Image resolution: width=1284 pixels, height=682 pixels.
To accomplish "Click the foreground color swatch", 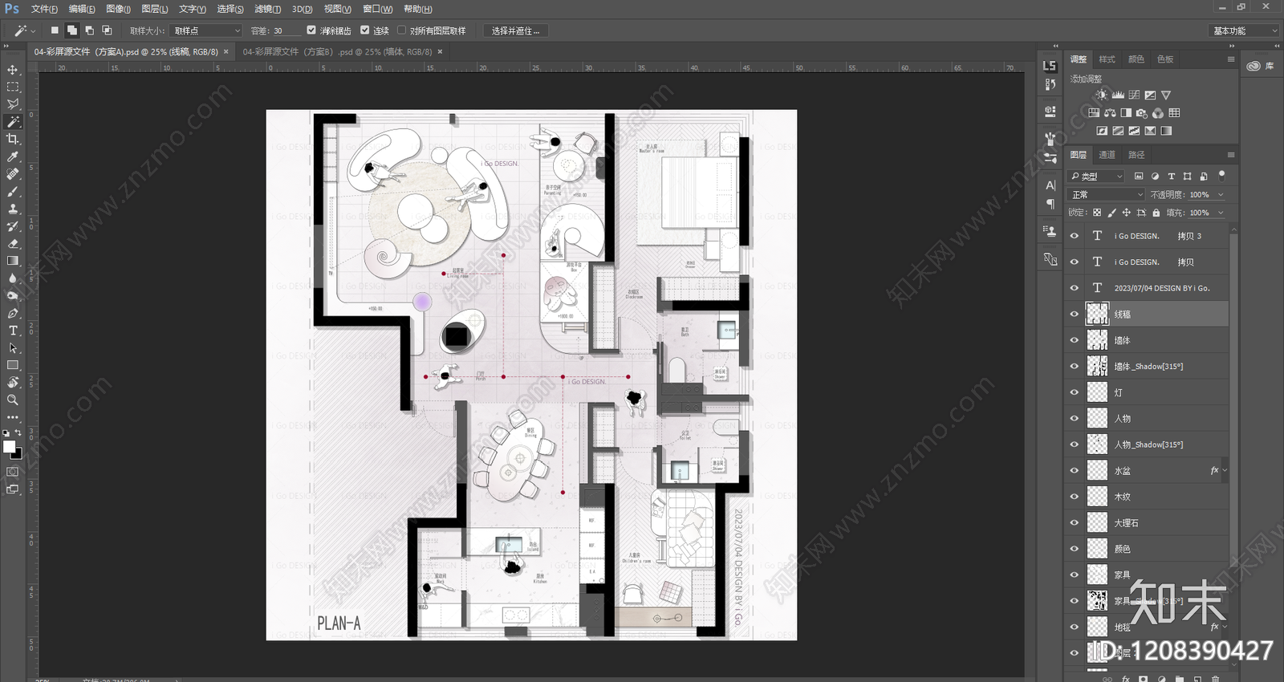I will 9,446.
